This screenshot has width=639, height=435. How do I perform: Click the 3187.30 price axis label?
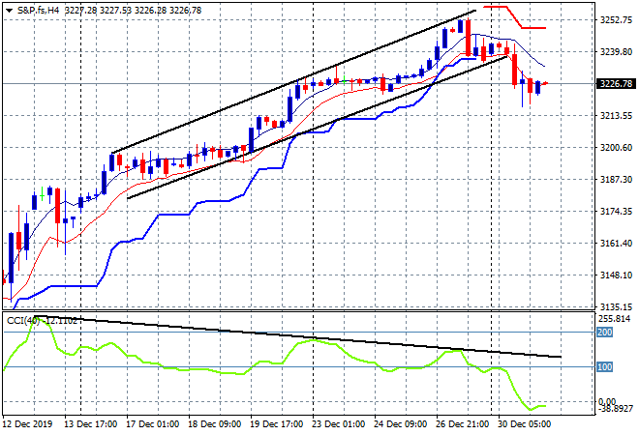click(616, 180)
